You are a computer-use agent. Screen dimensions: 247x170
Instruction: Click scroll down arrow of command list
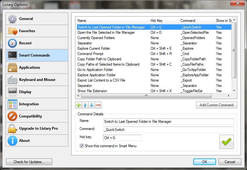234,91
